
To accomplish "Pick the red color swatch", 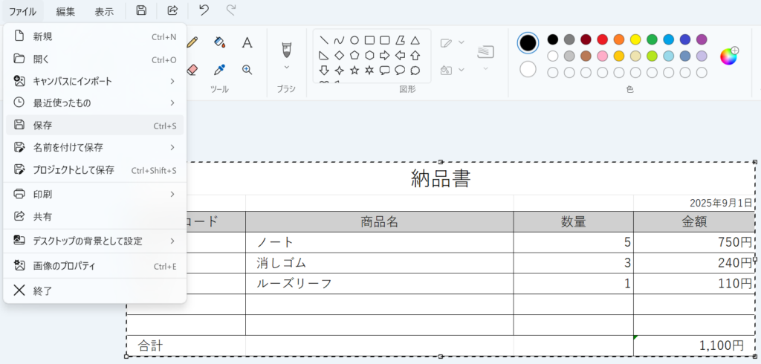I will 602,39.
